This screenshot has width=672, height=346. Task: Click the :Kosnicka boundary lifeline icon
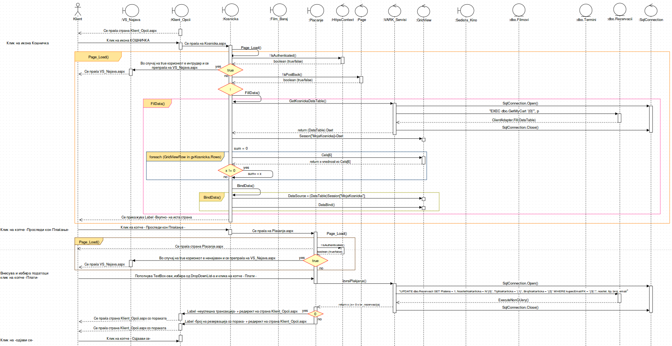[230, 10]
